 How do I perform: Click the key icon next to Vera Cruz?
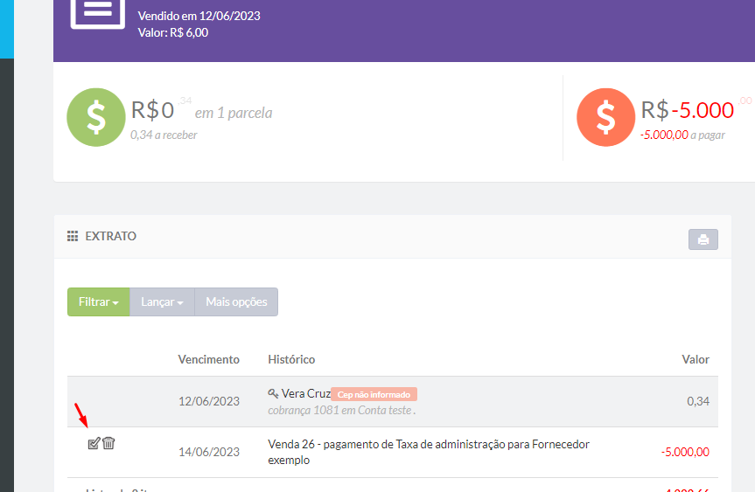[273, 394]
